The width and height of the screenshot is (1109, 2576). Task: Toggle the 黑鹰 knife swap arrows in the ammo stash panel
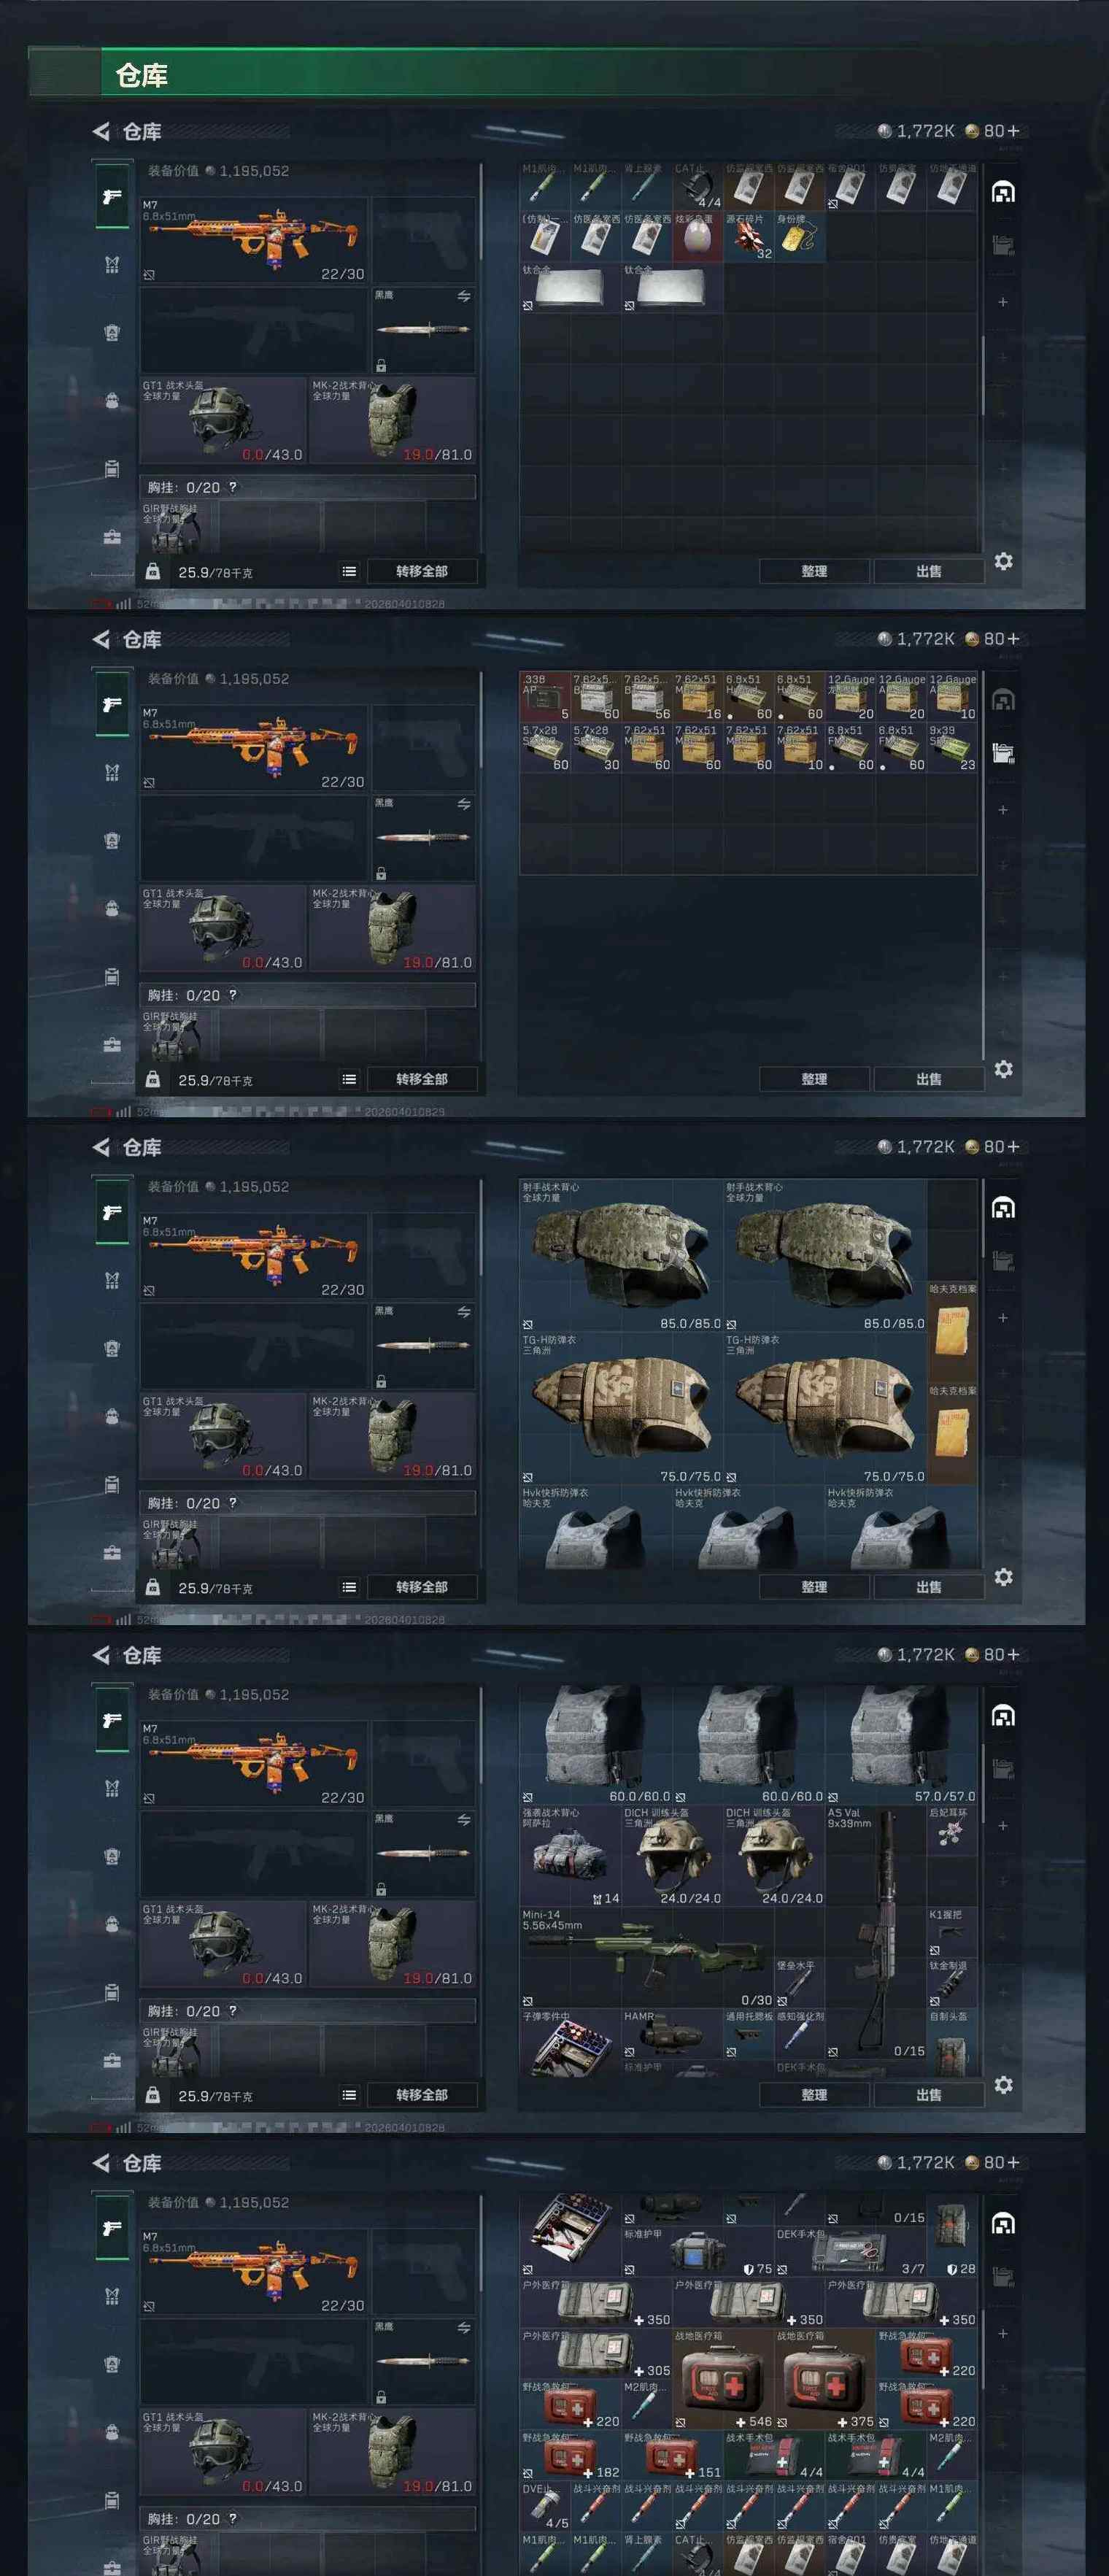[x=464, y=804]
